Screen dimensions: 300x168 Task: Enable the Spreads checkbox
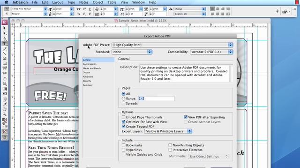(x=123, y=104)
